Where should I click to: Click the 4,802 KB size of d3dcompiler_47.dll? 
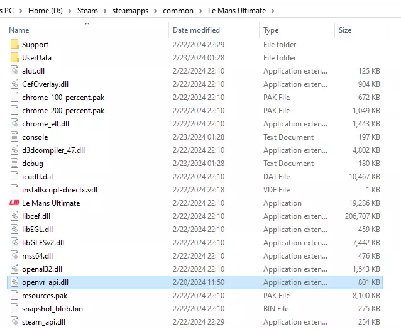point(366,150)
